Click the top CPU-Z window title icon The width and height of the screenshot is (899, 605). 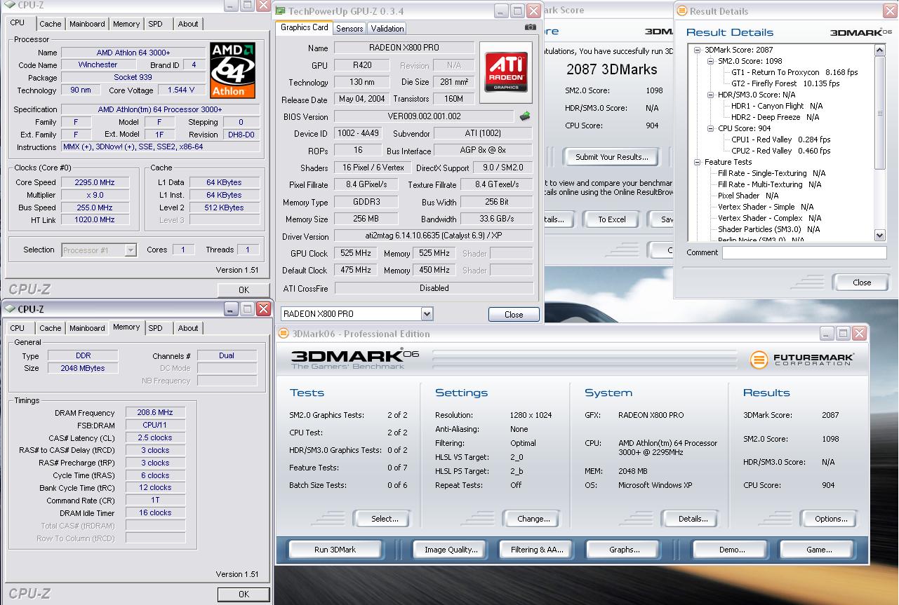click(x=11, y=6)
